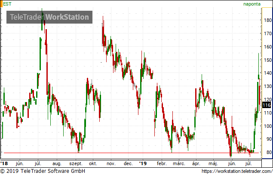Click the 'naponta' interval label
273x175 pixels.
(252, 4)
